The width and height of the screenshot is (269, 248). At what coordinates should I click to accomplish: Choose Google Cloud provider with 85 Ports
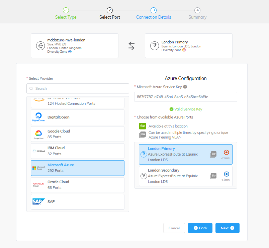click(78, 134)
